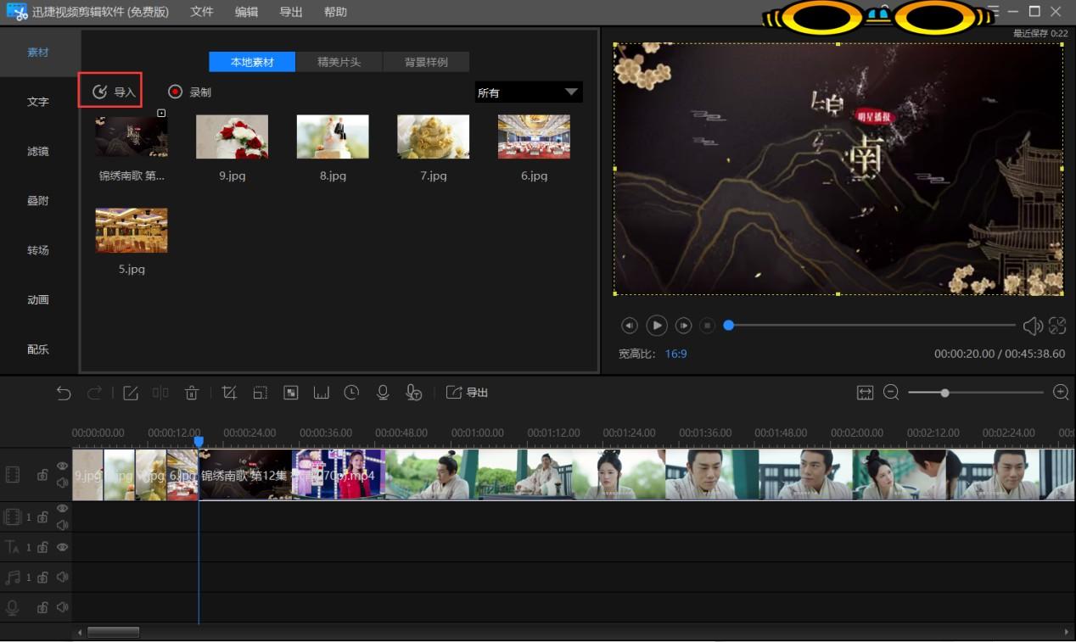1076x642 pixels.
Task: Select 转场 in the left sidebar
Action: (x=38, y=250)
